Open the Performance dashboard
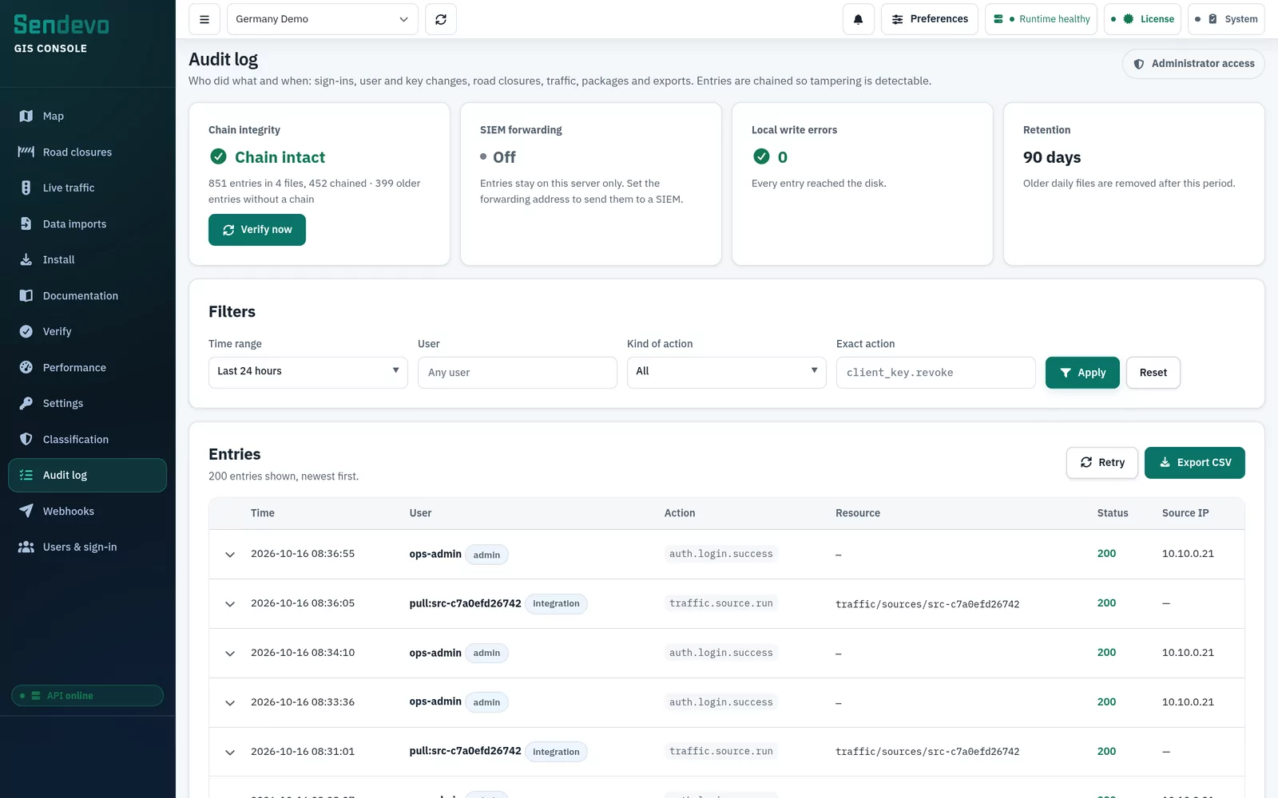This screenshot has height=798, width=1278. 87,367
